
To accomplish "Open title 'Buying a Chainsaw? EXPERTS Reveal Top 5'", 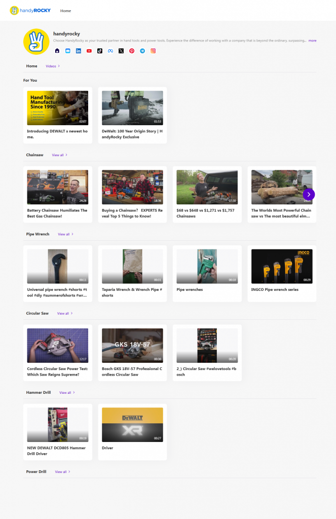I will pos(132,213).
